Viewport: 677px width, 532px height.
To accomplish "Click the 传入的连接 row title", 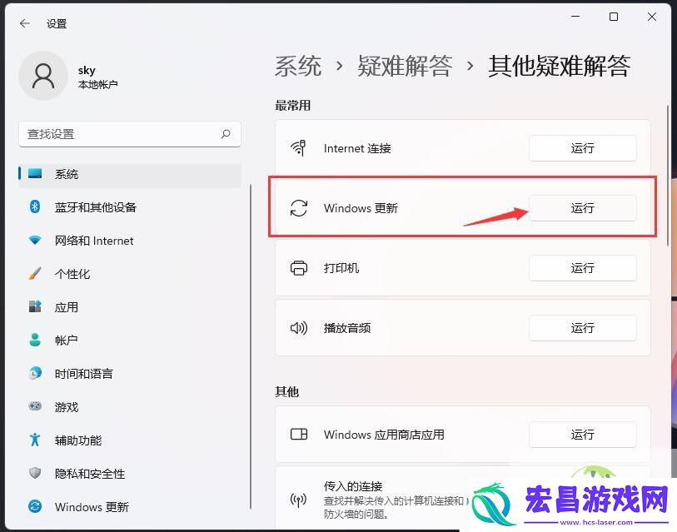I will [353, 486].
